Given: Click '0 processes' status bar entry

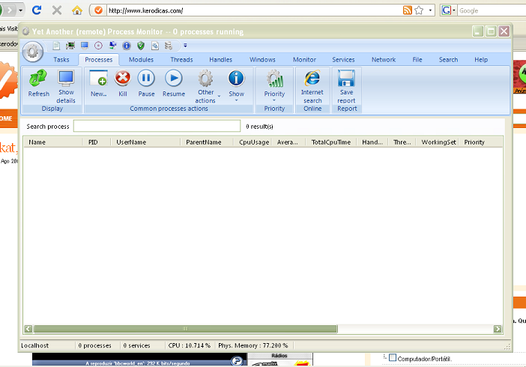Looking at the screenshot, I should (94, 345).
